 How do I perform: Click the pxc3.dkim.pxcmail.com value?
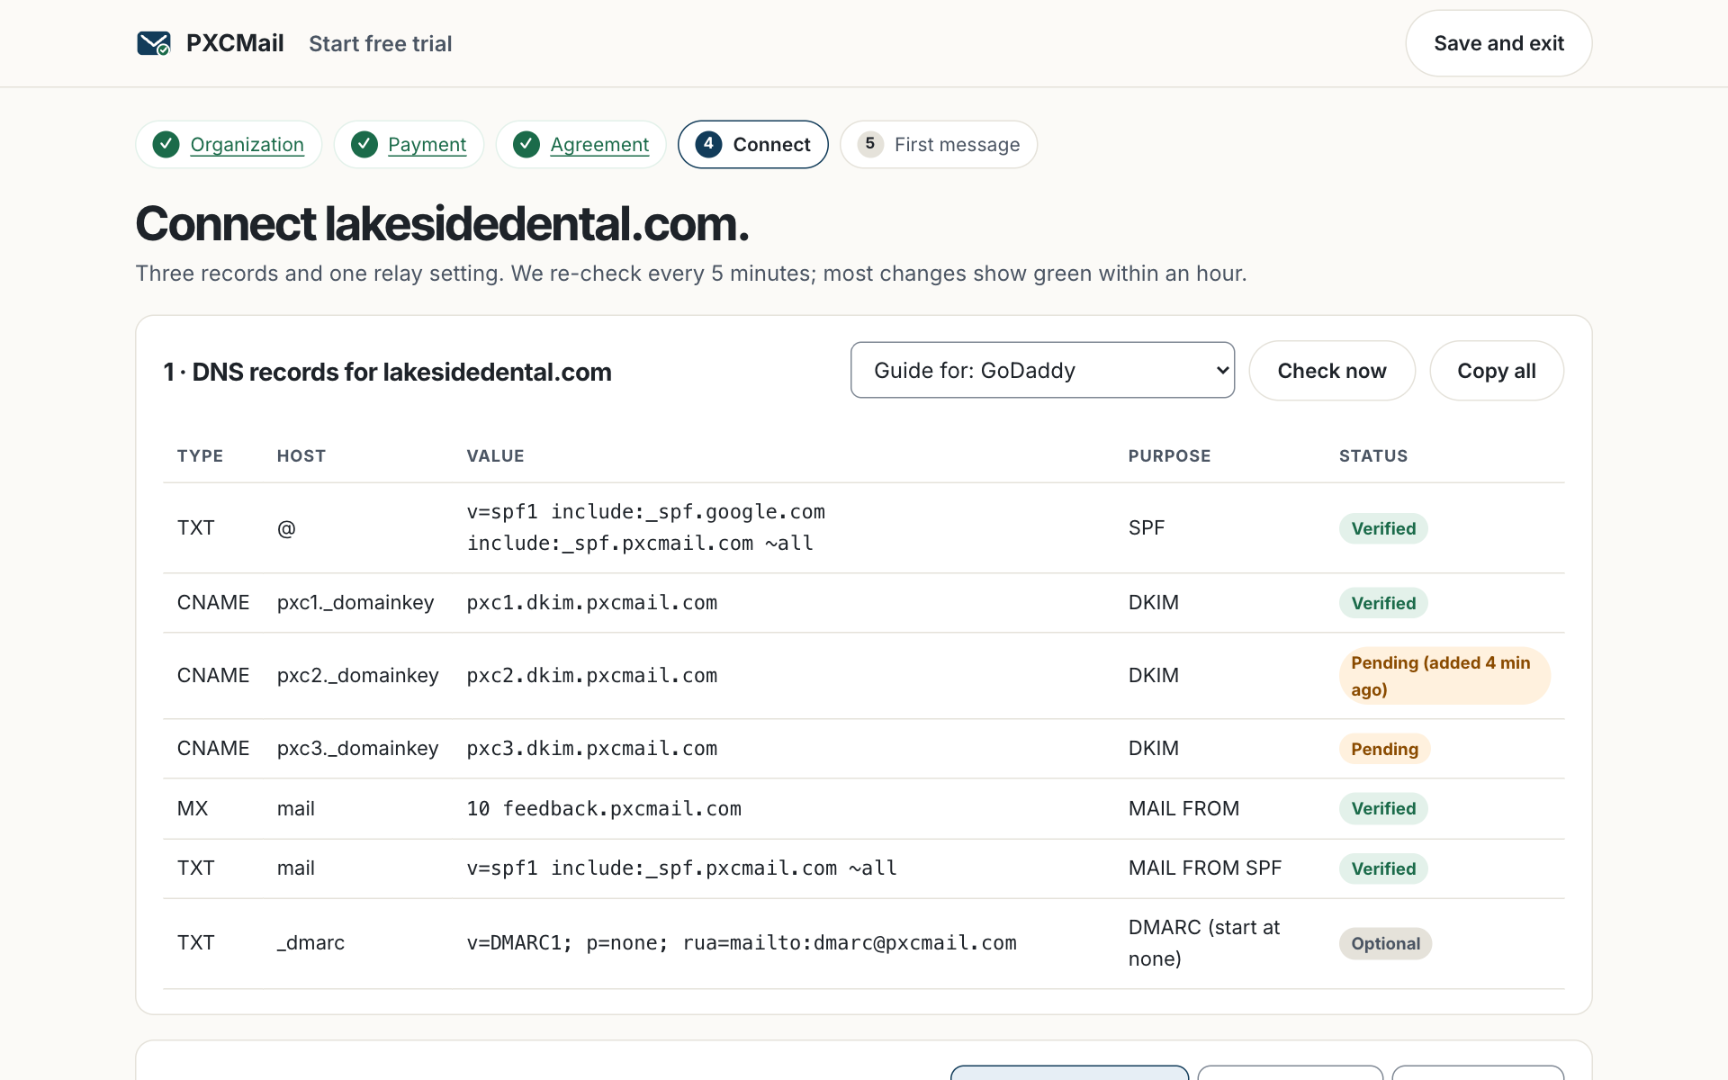[x=591, y=749]
